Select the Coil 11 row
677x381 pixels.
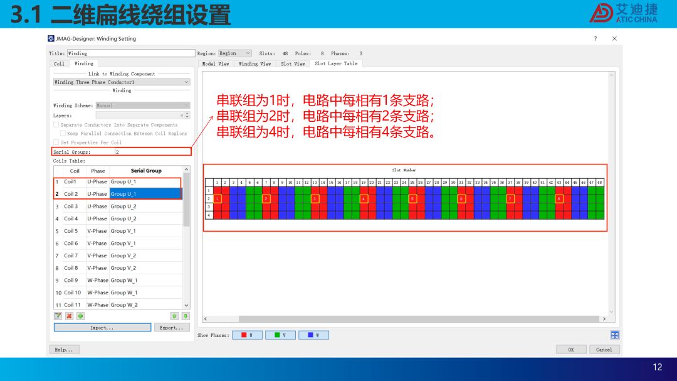(x=118, y=305)
